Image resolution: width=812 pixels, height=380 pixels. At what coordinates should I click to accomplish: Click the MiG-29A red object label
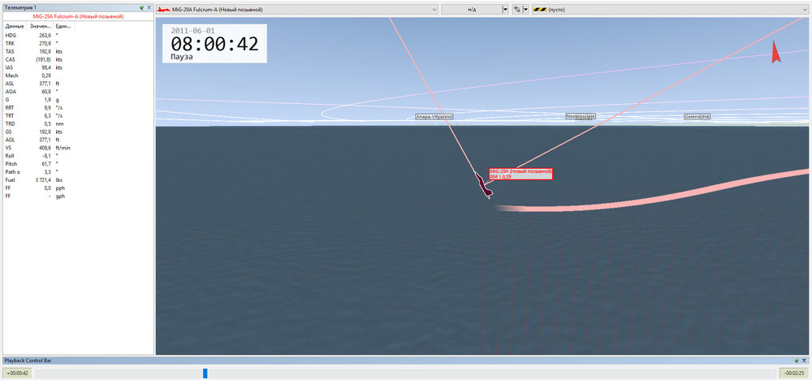tap(520, 174)
